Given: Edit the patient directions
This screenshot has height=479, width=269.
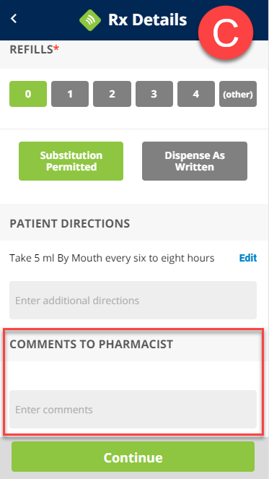Looking at the screenshot, I should coord(248,258).
